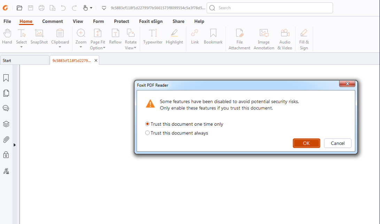The width and height of the screenshot is (380, 224).
Task: Add a Bookmark from the ribbon
Action: pos(213,36)
